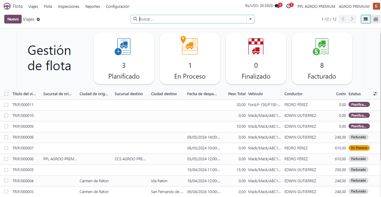
Task: Open the user avatar menu E
Action: [x=376, y=6]
